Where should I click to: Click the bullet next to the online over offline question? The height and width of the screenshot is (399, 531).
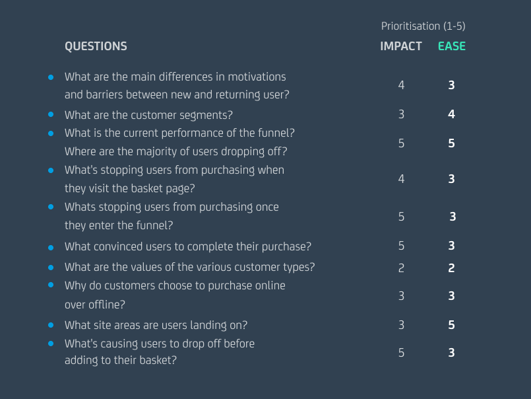[x=51, y=285]
